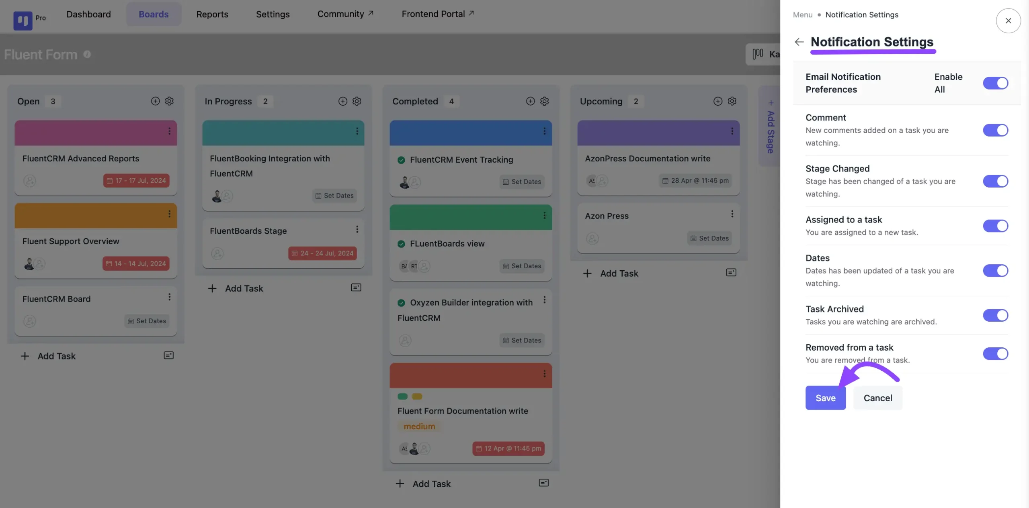Open the Settings menu item
This screenshot has width=1029, height=508.
pos(273,14)
